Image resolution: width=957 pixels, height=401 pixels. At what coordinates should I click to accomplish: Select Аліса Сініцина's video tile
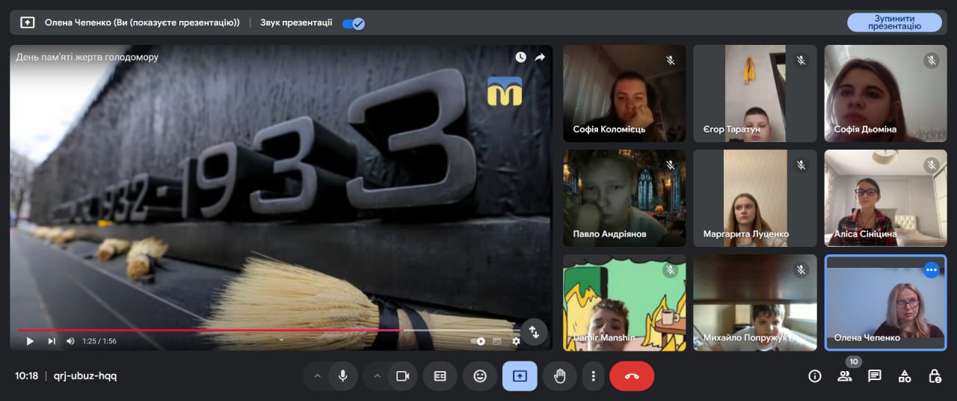click(885, 198)
